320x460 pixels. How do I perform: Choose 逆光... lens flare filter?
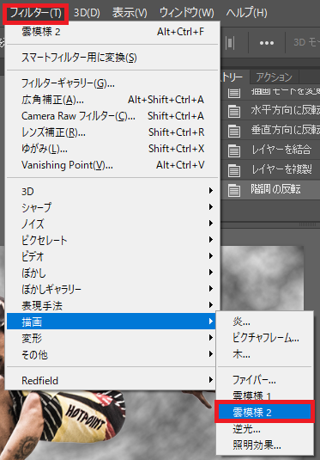(265, 429)
